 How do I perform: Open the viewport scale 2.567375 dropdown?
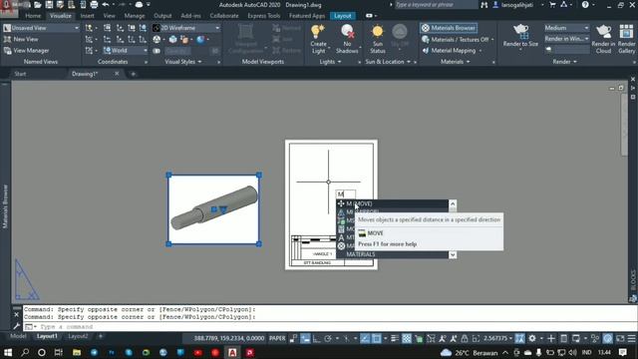[498, 338]
